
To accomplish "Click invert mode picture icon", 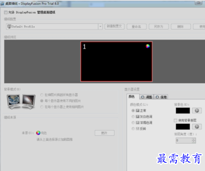I will tap(137, 129).
